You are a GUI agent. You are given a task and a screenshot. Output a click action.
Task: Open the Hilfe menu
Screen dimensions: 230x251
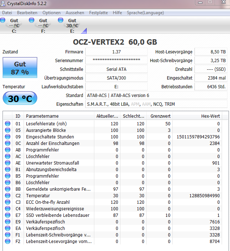click(x=117, y=13)
